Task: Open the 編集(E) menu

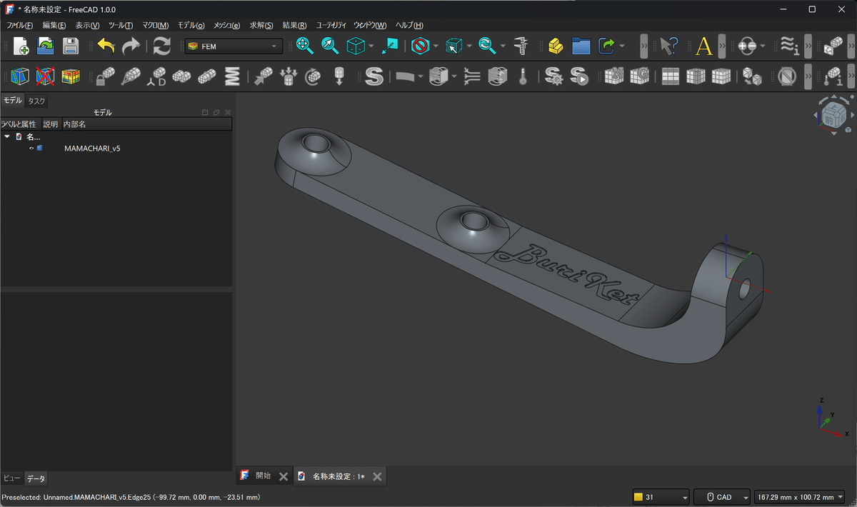Action: (54, 25)
